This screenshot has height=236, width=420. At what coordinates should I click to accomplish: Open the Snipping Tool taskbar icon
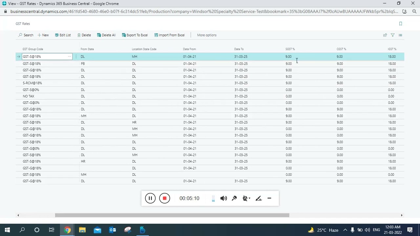(x=128, y=230)
